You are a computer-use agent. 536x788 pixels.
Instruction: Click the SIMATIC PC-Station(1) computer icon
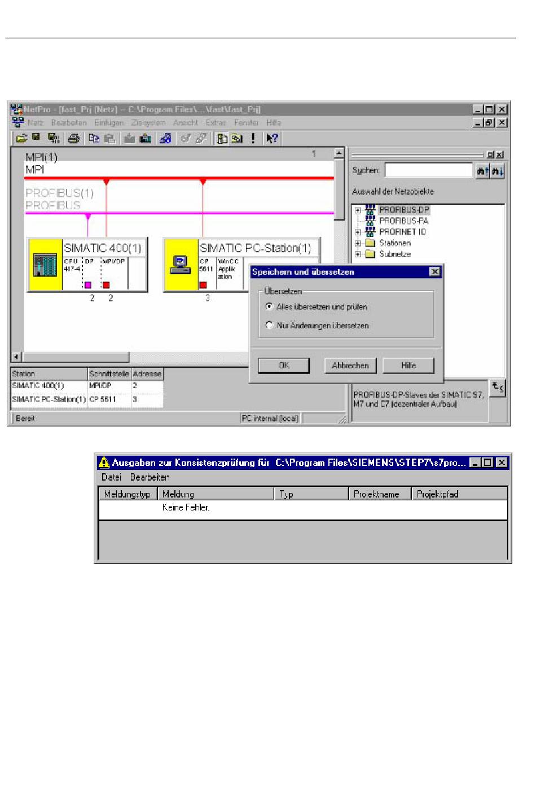pos(181,264)
